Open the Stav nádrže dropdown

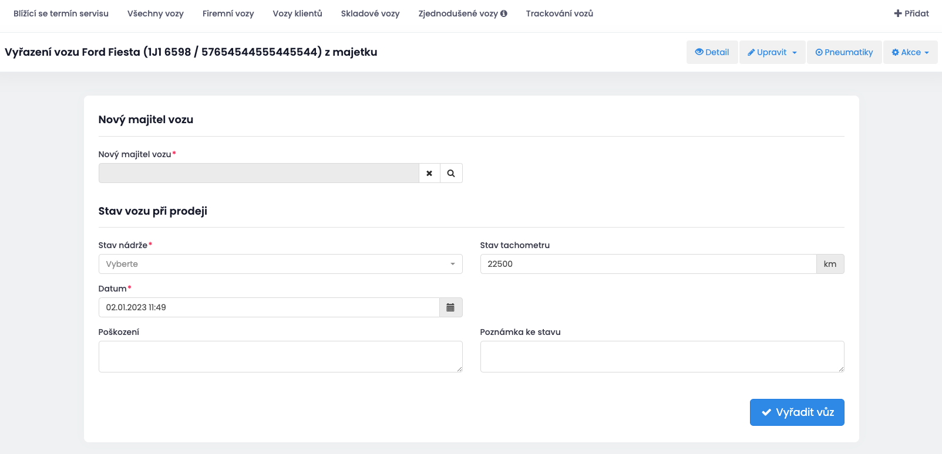click(x=280, y=264)
